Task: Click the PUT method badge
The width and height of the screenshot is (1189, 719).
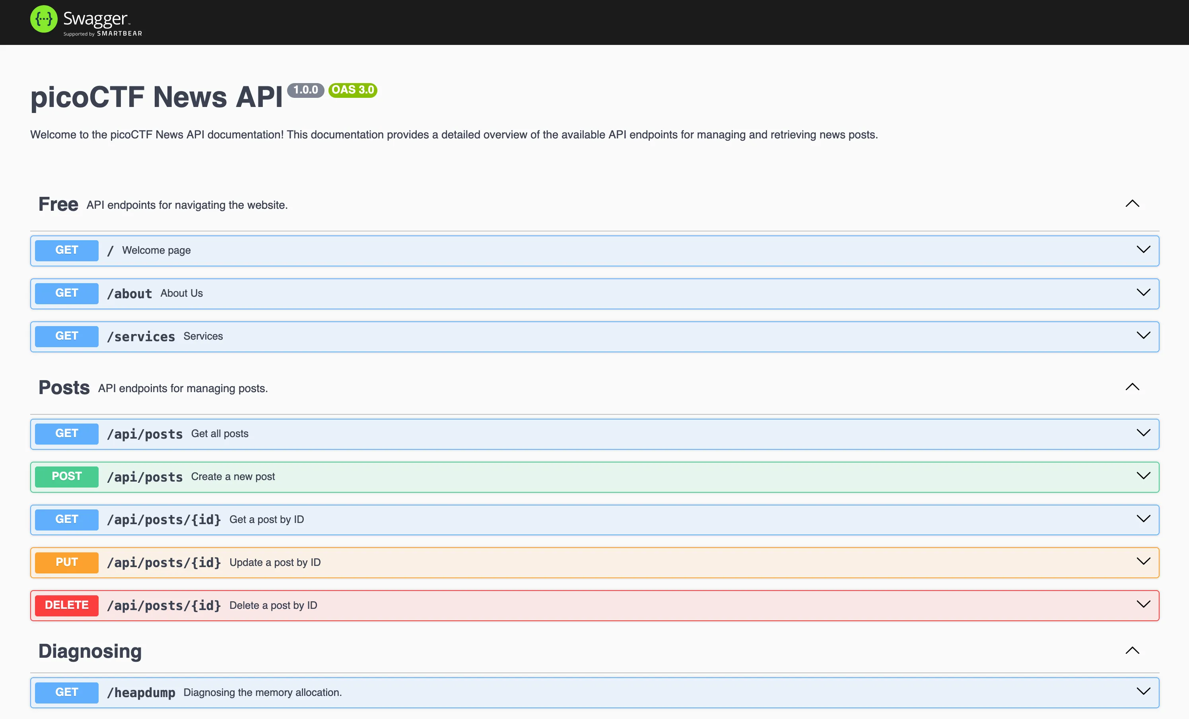Action: [66, 562]
